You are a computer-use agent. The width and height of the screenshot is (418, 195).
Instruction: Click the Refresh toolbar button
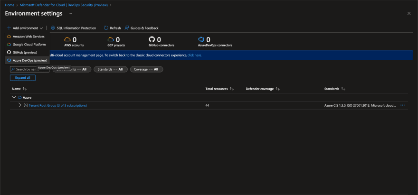coord(112,28)
